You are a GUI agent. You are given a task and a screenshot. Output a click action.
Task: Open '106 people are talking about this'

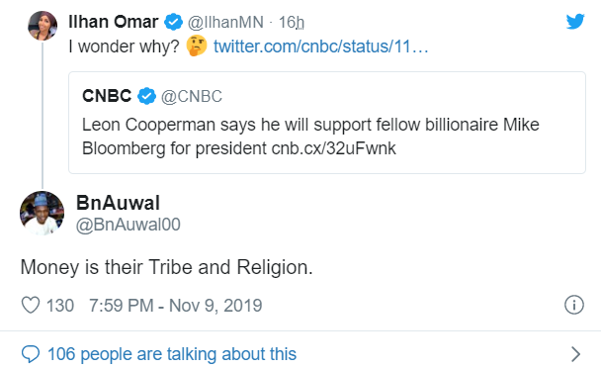click(x=172, y=354)
